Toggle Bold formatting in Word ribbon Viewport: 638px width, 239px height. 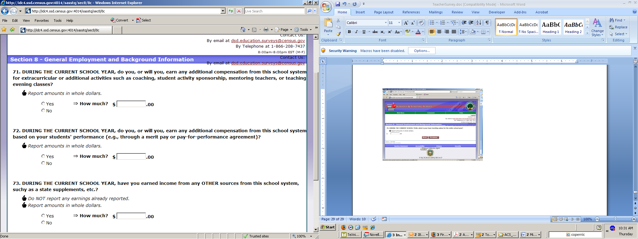[x=349, y=32]
